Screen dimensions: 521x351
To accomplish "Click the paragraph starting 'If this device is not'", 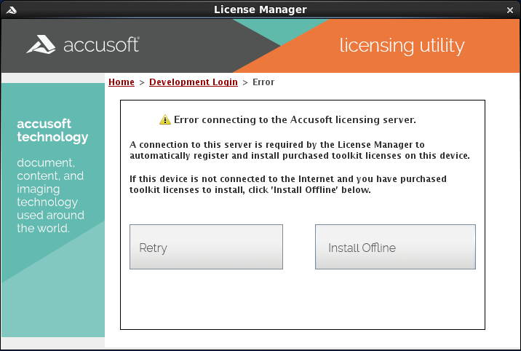I will [x=288, y=184].
